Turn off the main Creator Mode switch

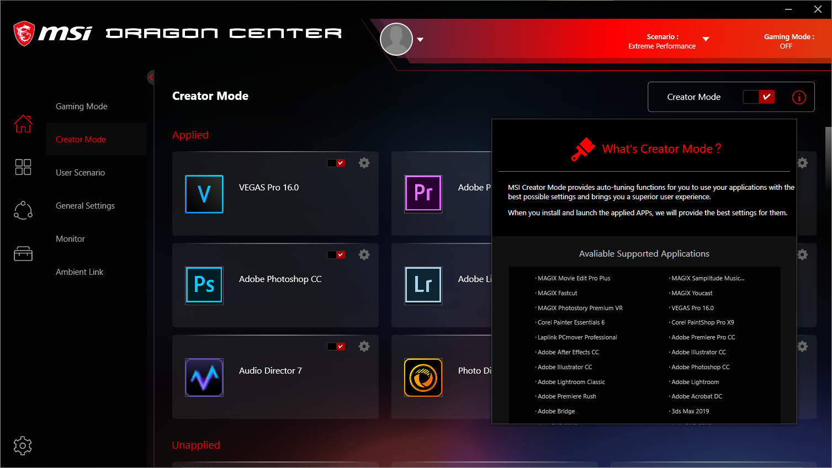click(759, 97)
